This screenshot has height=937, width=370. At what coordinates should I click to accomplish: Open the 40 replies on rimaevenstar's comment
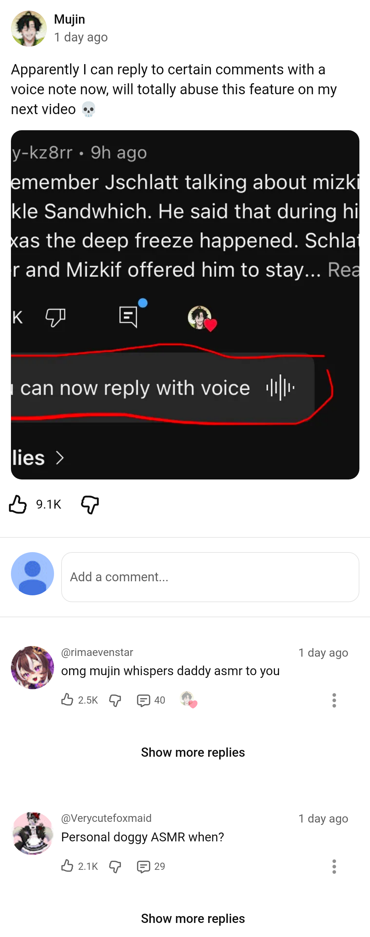151,700
